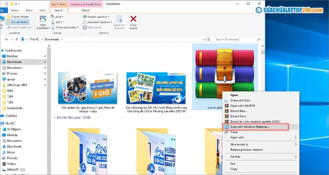Click the refresh icon beside the address bar

point(208,39)
